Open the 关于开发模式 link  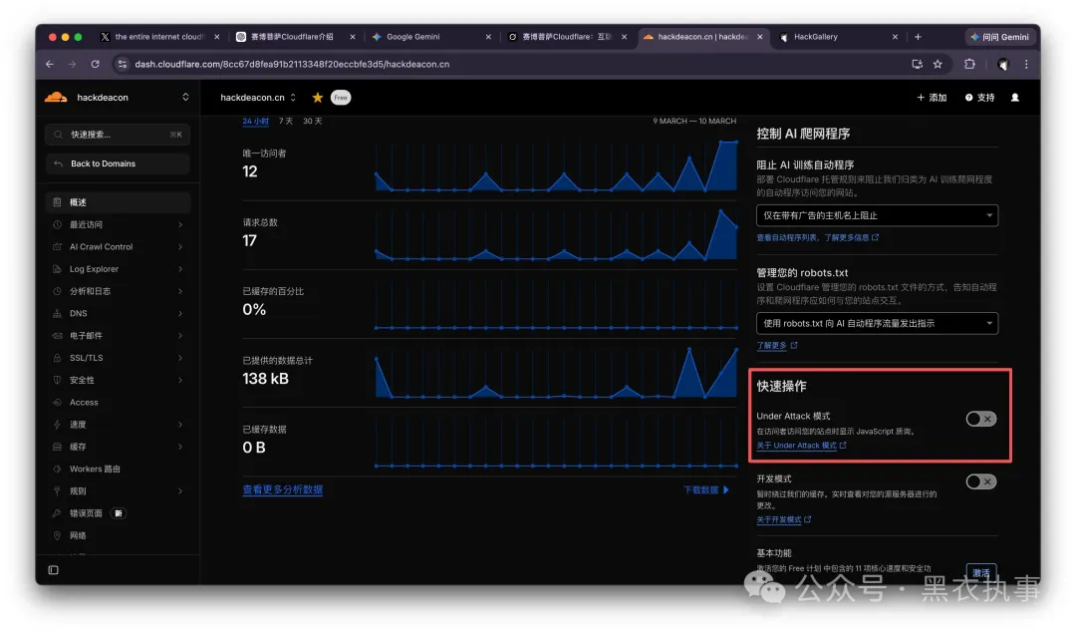coord(783,519)
